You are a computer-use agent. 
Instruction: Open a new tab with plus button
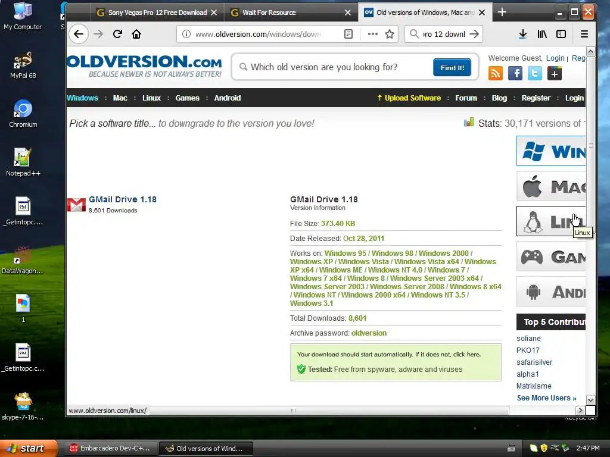[502, 12]
